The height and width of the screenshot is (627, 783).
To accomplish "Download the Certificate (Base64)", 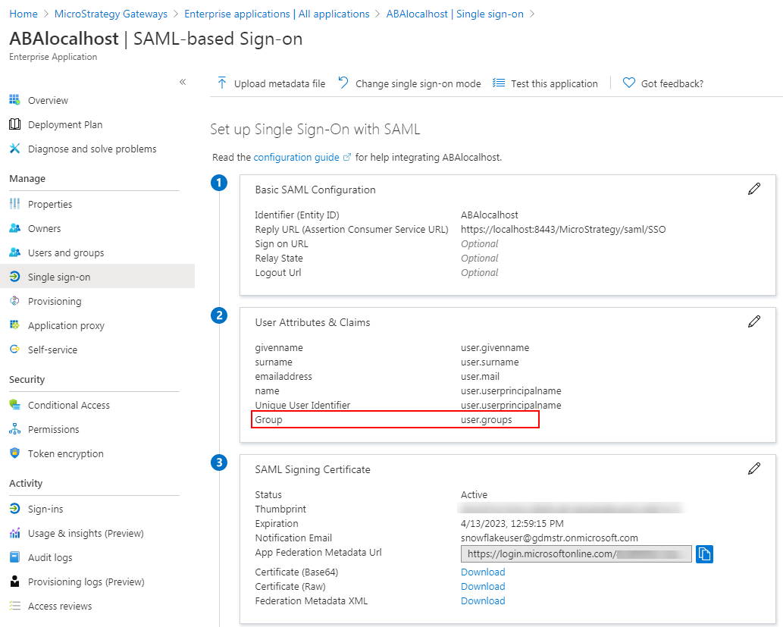I will (483, 572).
